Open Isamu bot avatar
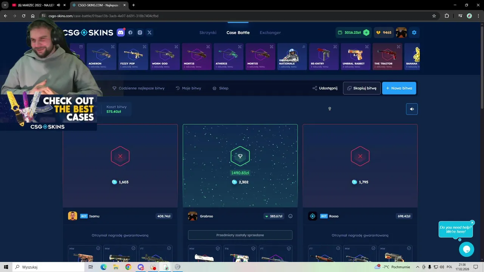The height and width of the screenshot is (272, 484). point(73,216)
